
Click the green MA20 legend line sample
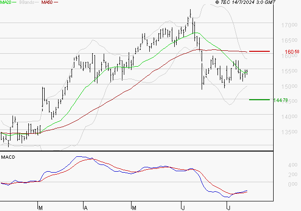click(14, 2)
